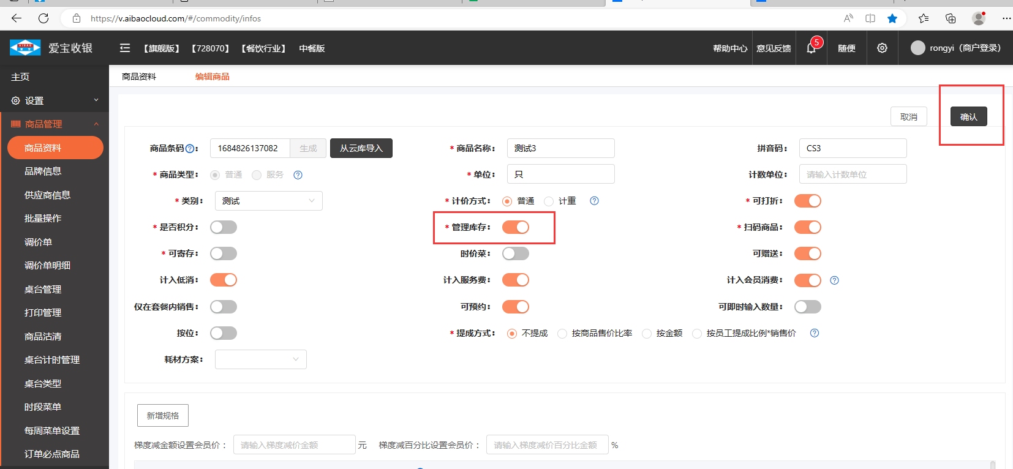
Task: Click help icon next to 计入会员消费
Action: click(x=834, y=280)
